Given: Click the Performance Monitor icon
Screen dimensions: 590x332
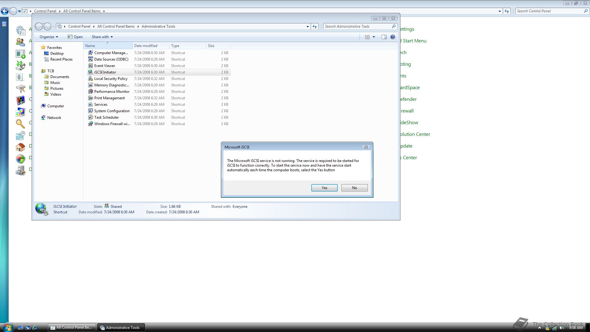Looking at the screenshot, I should [90, 92].
